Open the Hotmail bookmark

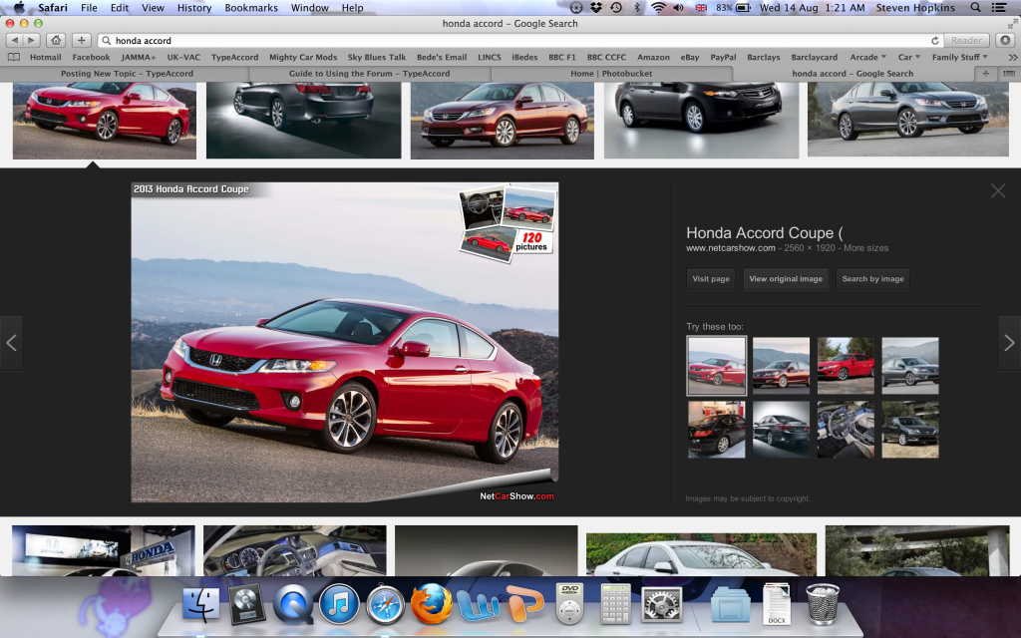click(x=45, y=57)
